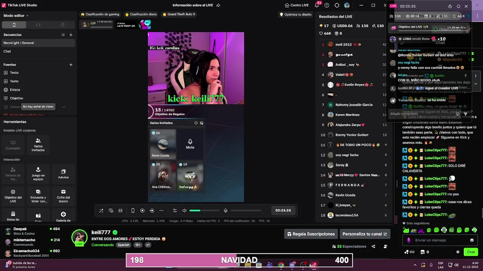This screenshot has height=271, width=483.
Task: Click Regala Suscripciones button
Action: pos(311,234)
